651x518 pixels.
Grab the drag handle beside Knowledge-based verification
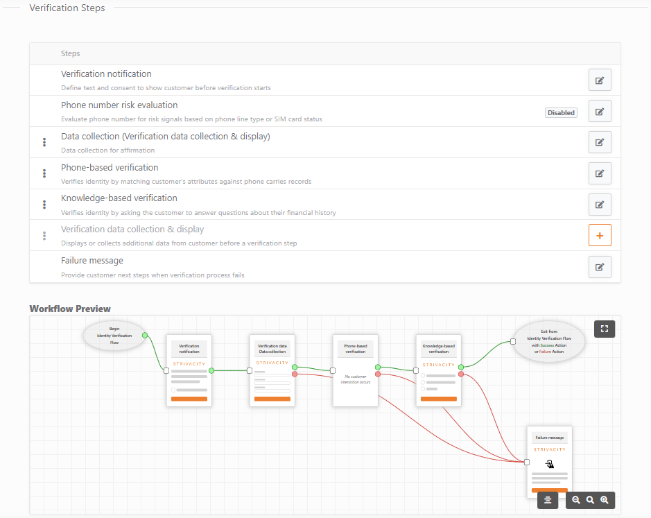tap(44, 204)
